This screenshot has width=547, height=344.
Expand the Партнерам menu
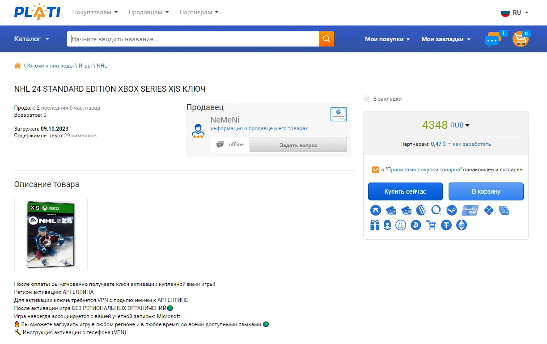click(199, 13)
